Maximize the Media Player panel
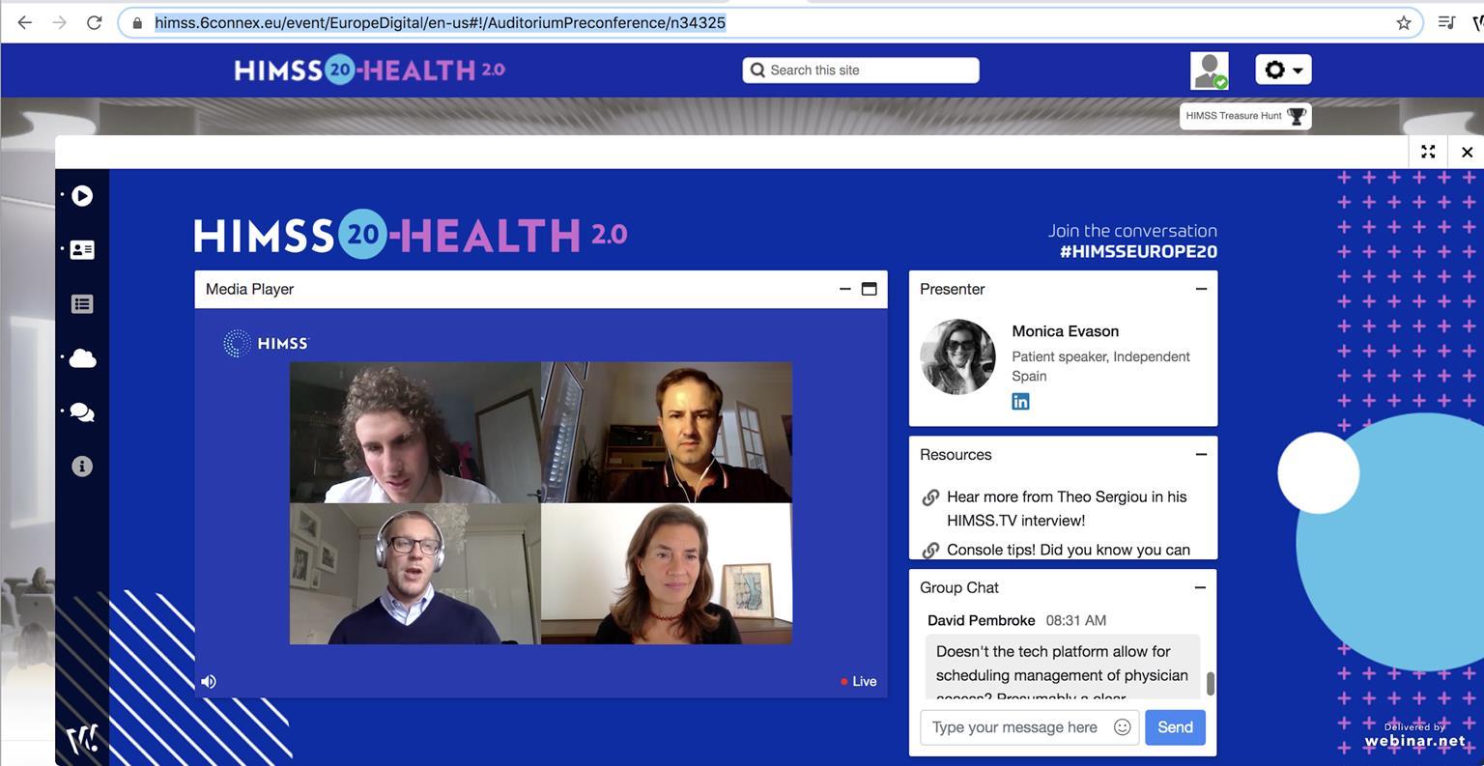This screenshot has width=1484, height=766. [x=869, y=289]
